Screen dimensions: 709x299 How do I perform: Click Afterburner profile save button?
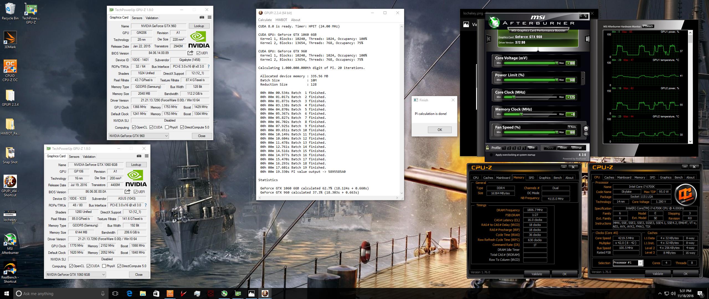coord(532,148)
